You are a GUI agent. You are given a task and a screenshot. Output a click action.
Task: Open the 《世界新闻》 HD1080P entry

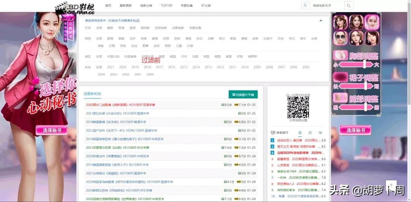point(125,199)
